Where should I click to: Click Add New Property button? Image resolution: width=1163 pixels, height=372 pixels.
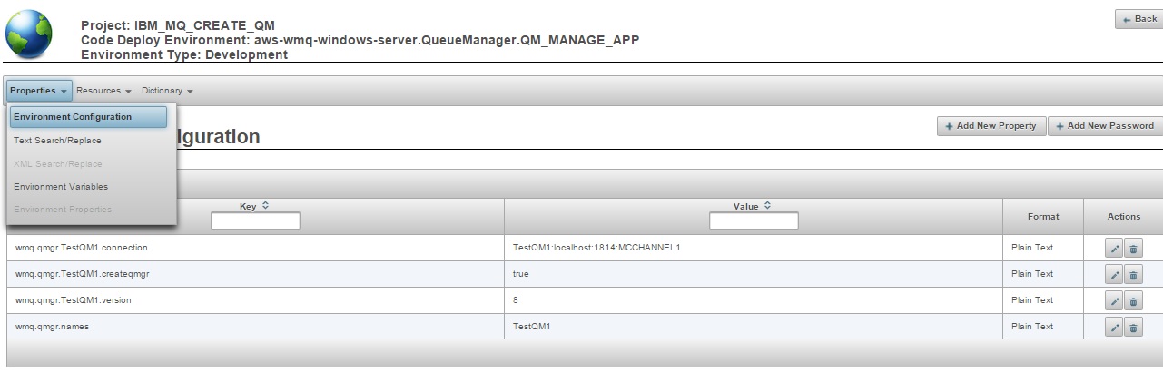click(x=991, y=126)
